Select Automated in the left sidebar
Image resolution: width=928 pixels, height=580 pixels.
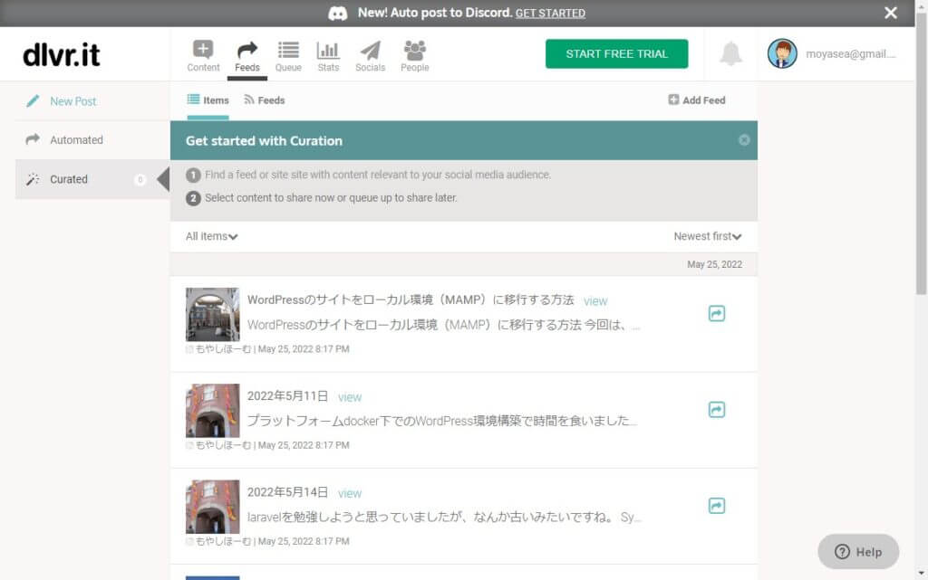76,140
